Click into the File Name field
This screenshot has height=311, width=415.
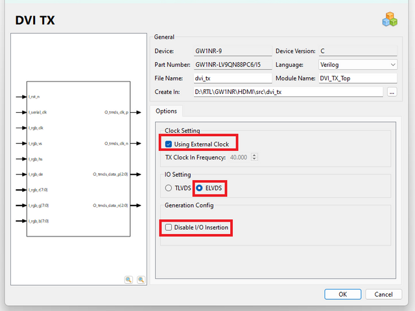(x=232, y=78)
